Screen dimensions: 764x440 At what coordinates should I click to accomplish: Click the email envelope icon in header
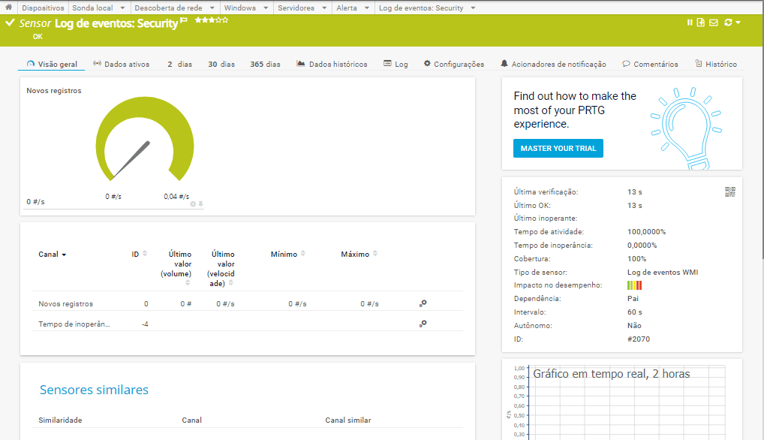713,23
